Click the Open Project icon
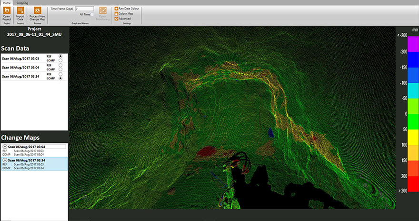This screenshot has width=419, height=221. 7,10
